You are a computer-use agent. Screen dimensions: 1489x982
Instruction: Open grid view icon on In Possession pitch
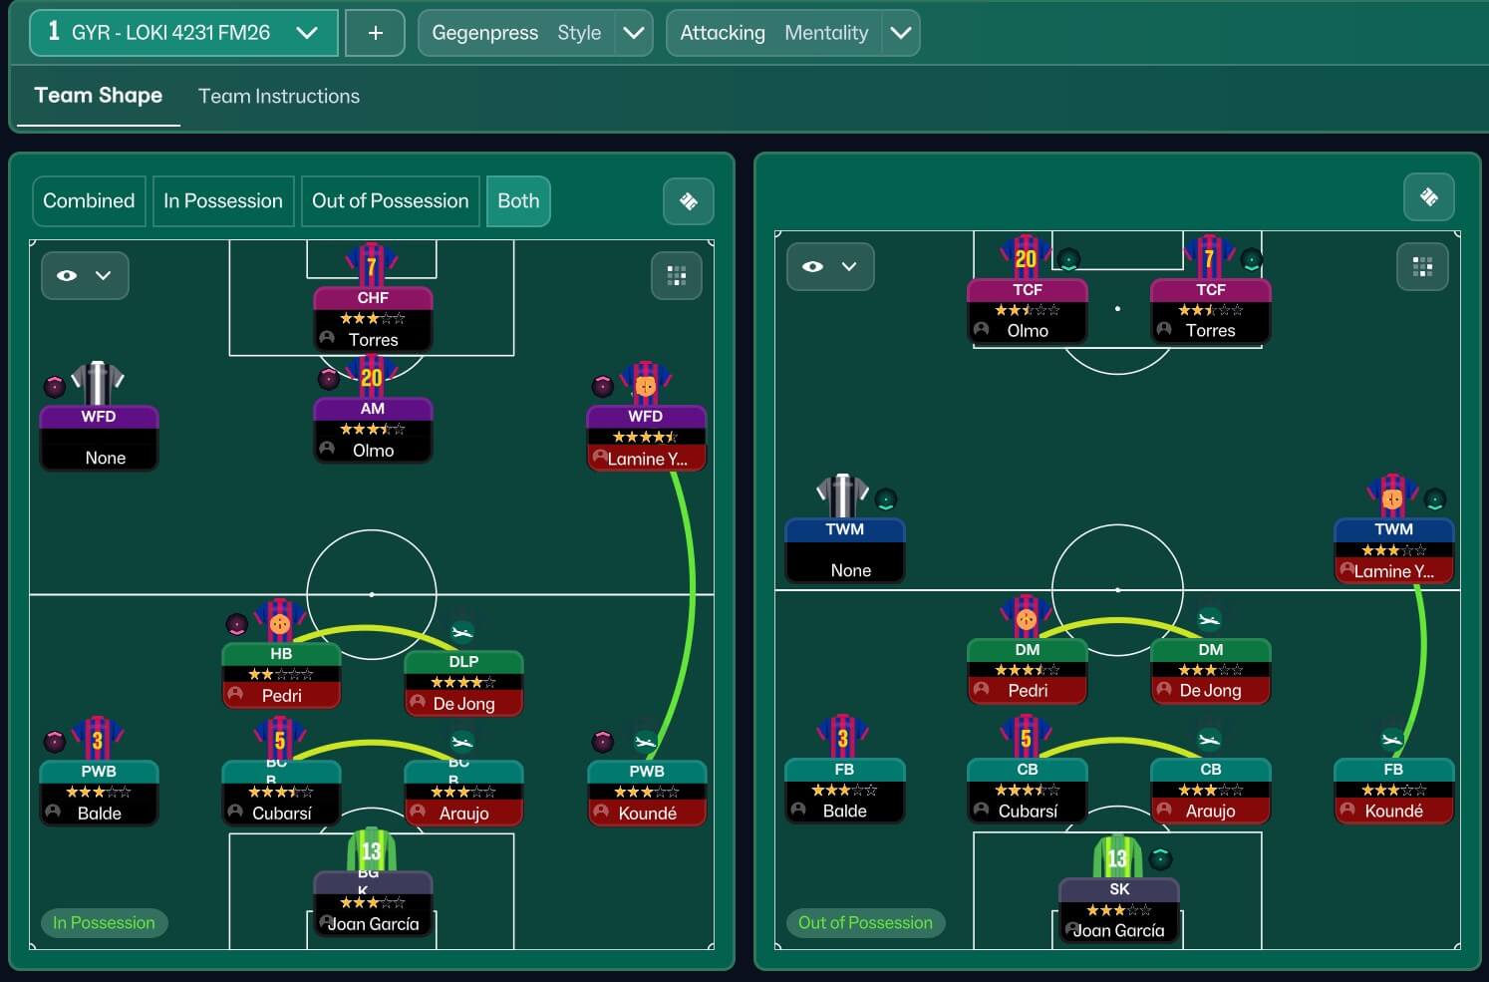click(676, 276)
